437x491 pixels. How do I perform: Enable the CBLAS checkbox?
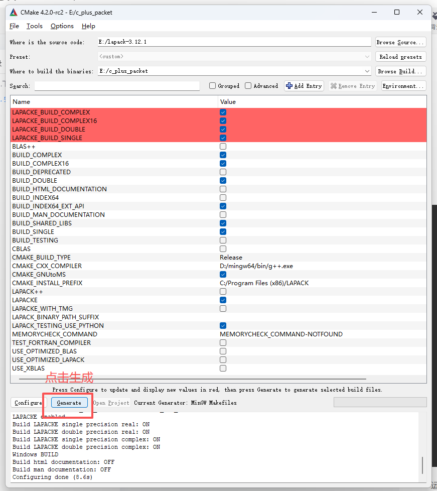[x=223, y=249]
